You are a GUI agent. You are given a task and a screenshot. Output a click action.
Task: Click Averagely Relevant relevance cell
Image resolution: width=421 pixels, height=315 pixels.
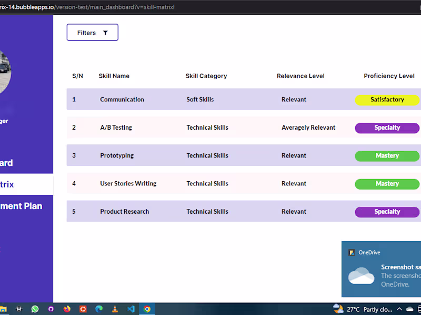[x=308, y=128]
